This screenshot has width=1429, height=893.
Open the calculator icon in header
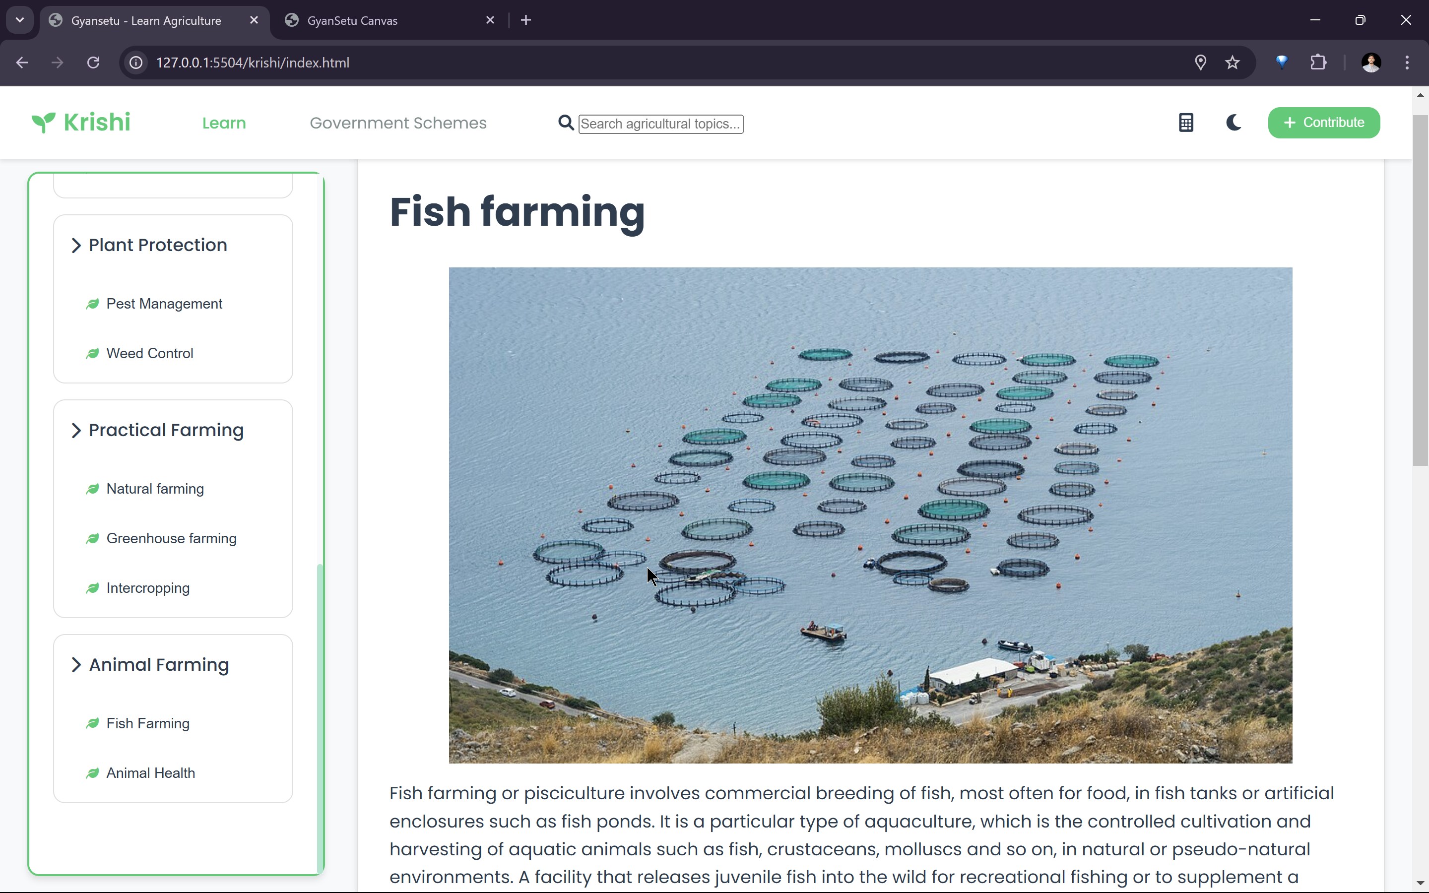1186,123
